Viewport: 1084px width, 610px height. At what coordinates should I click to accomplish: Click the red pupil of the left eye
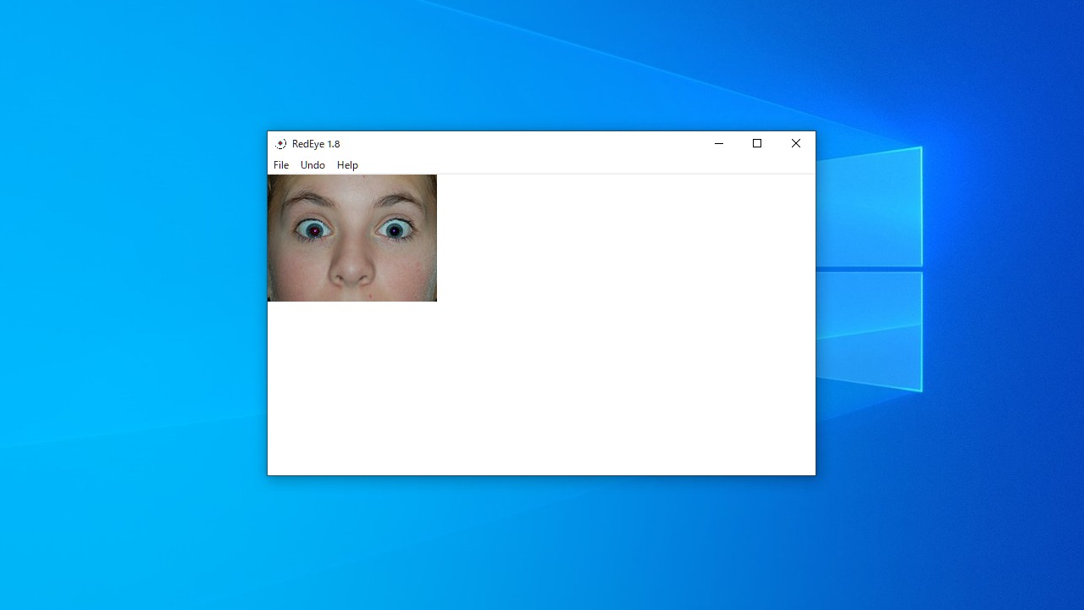[315, 230]
